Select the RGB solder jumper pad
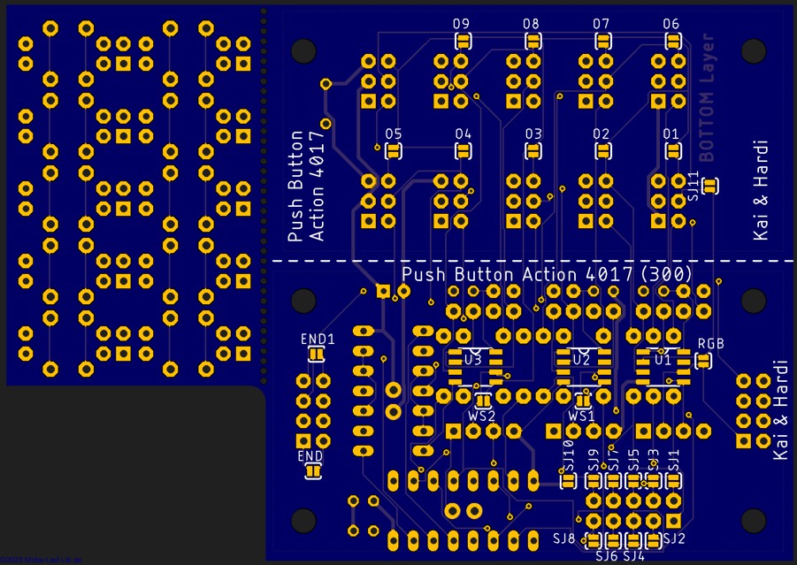Image resolution: width=797 pixels, height=565 pixels. [x=703, y=361]
